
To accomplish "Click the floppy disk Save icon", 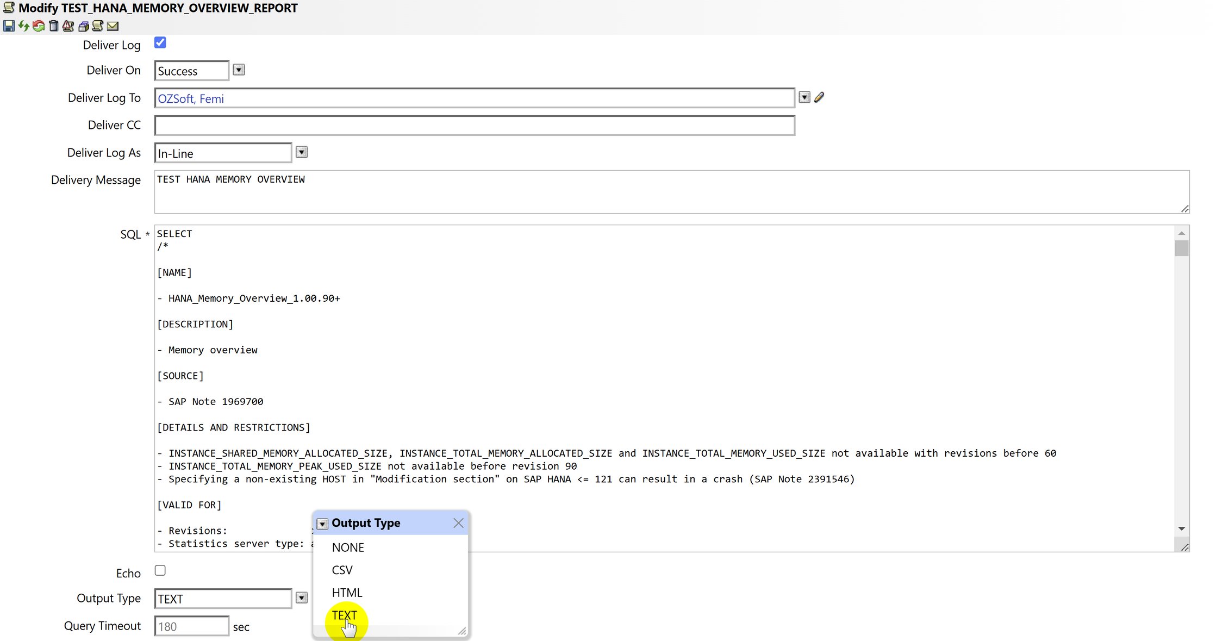I will [x=9, y=26].
